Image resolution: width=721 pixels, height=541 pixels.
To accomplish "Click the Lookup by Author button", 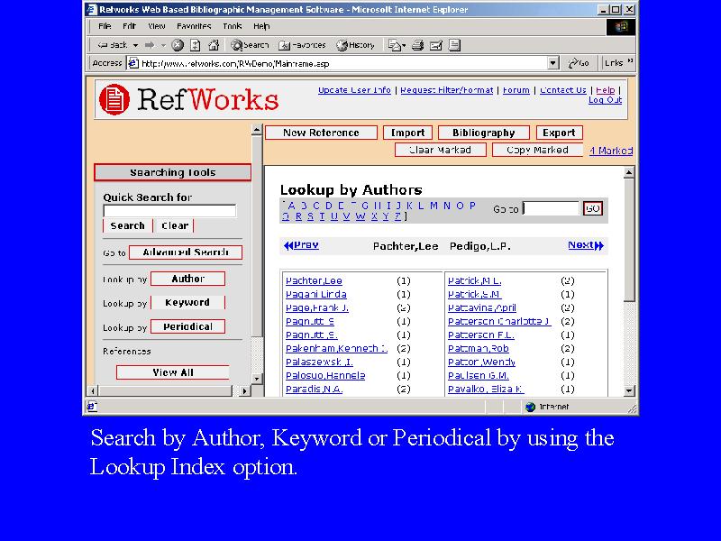I will click(x=188, y=279).
